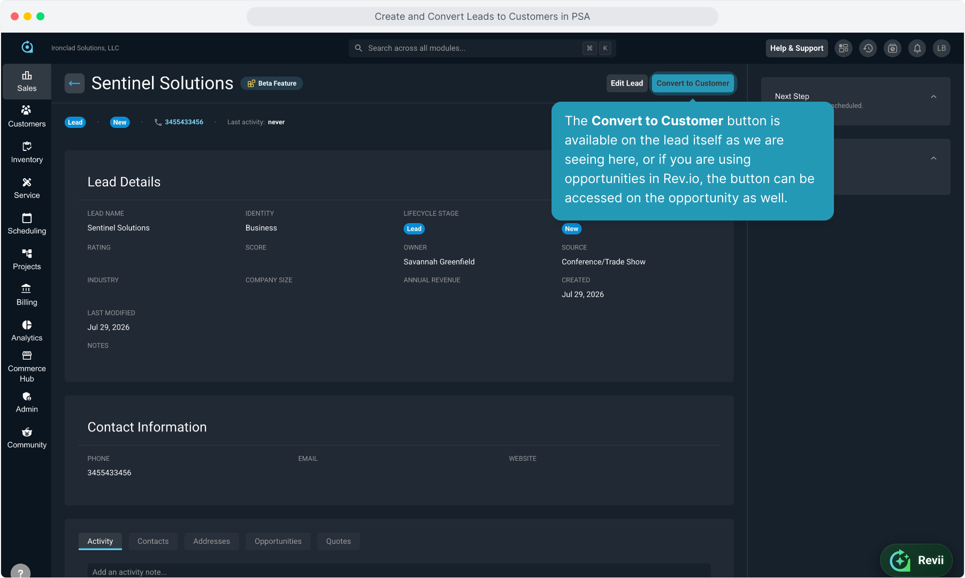Image resolution: width=965 pixels, height=578 pixels.
Task: Click the Sentinel Solutions page title
Action: pyautogui.click(x=163, y=83)
